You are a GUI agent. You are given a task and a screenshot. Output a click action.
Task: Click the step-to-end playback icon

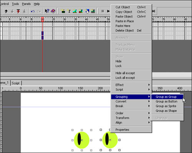(x=154, y=11)
